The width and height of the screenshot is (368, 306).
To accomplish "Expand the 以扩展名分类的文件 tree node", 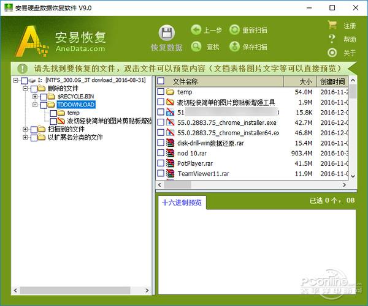I will 25,137.
